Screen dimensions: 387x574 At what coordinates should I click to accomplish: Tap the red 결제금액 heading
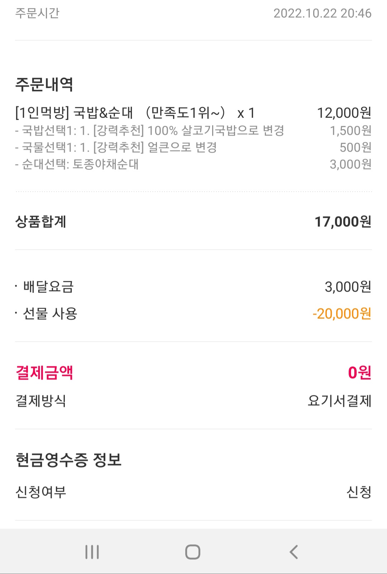point(44,373)
